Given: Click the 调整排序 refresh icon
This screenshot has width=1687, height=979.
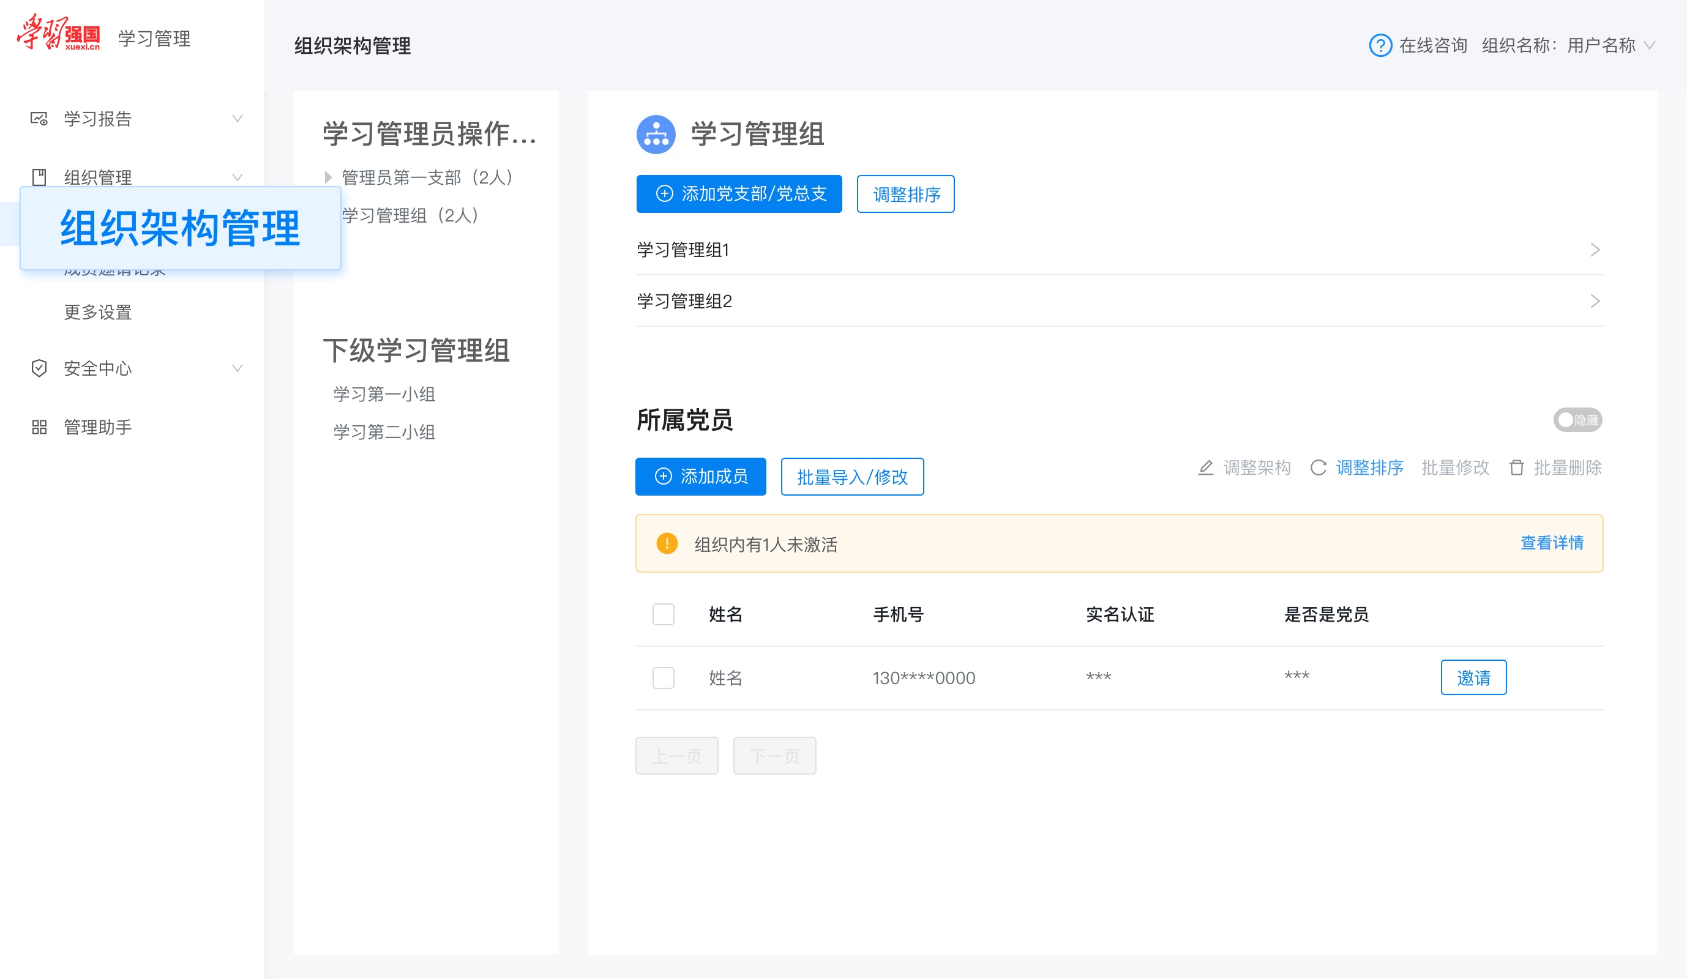Looking at the screenshot, I should tap(1317, 467).
